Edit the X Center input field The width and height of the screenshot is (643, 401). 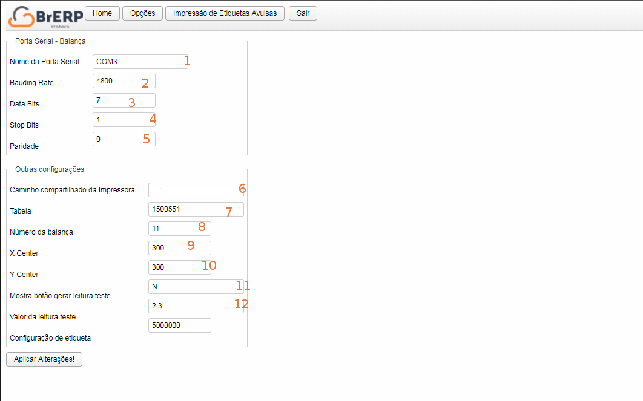point(179,248)
